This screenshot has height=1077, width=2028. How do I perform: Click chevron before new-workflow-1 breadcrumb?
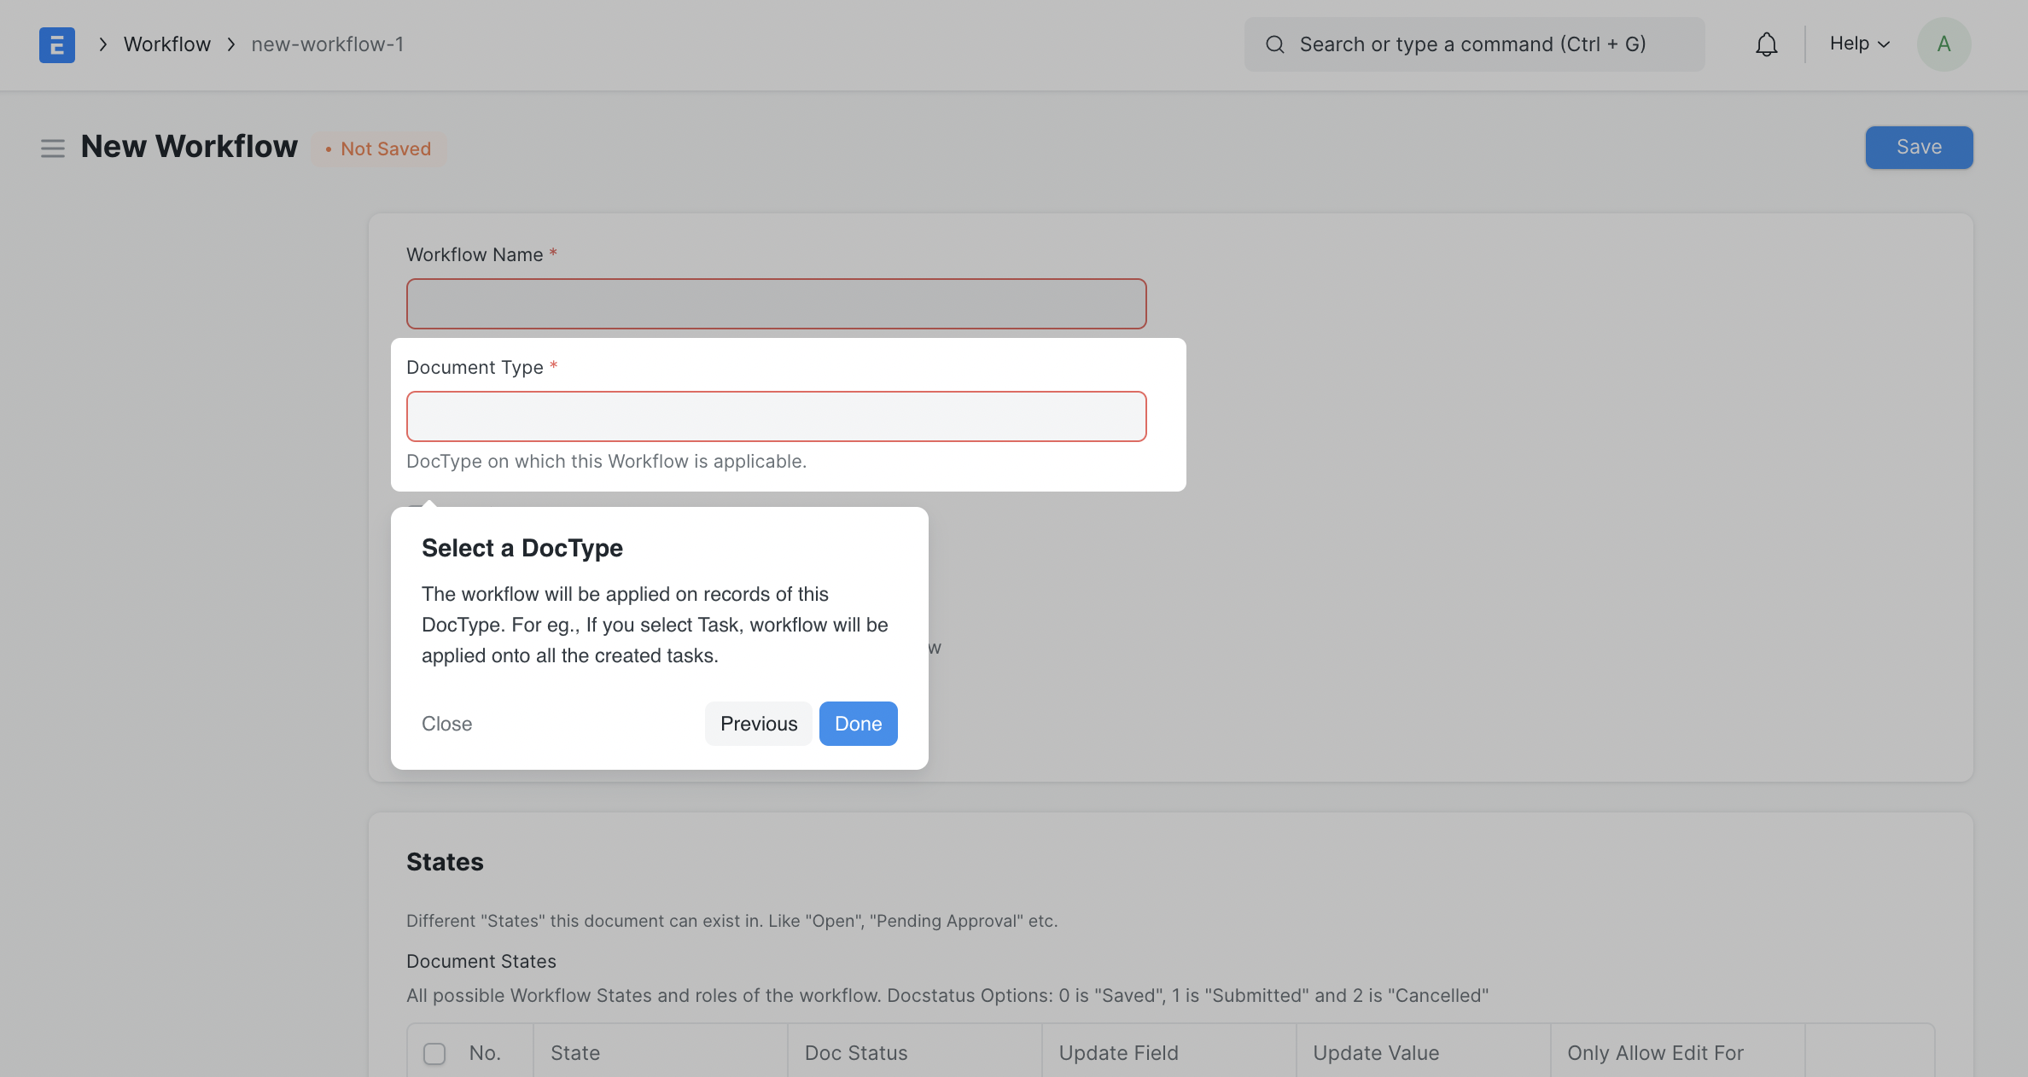point(230,44)
